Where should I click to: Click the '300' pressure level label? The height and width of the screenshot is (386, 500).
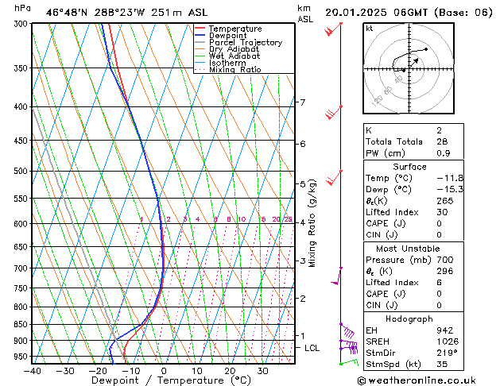click(22, 24)
